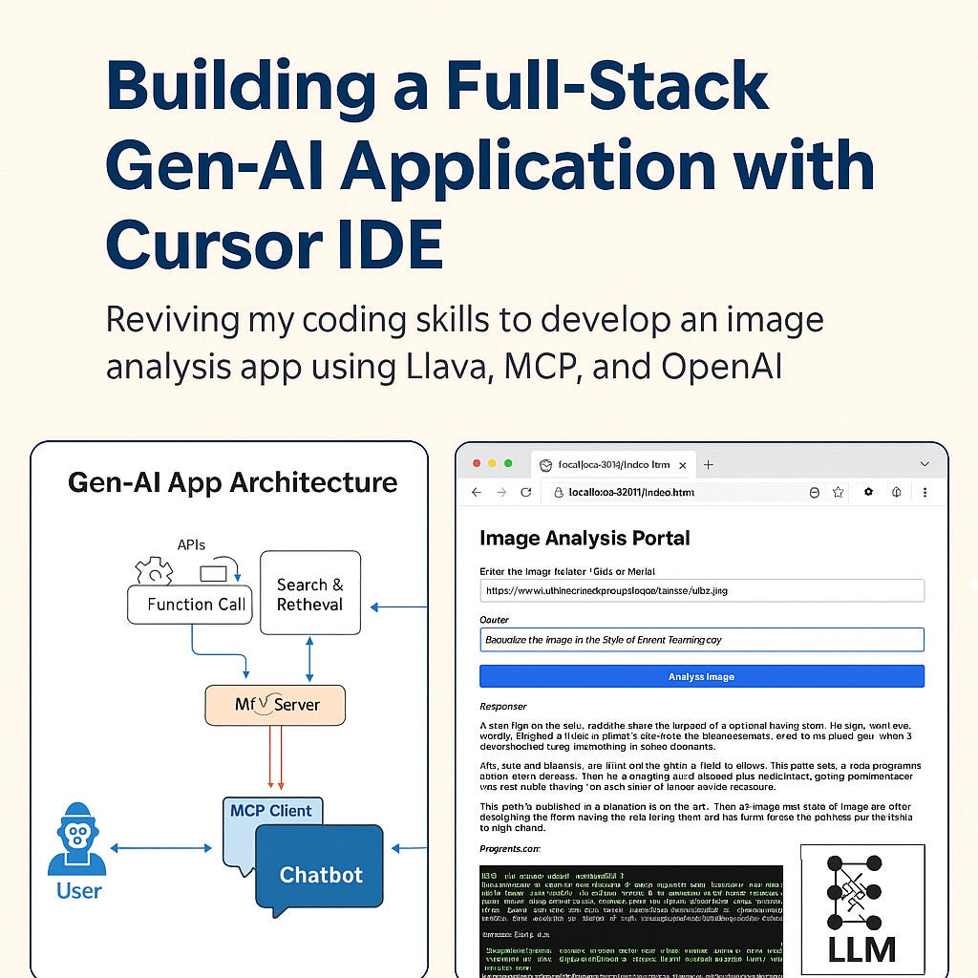The width and height of the screenshot is (978, 978).
Task: Click the yellow window minimize dot
Action: tap(492, 463)
